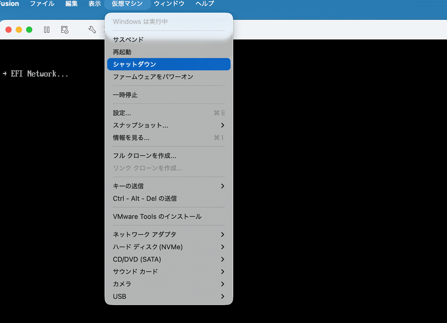Expand the スナップショット... submenu
Image resolution: width=447 pixels, height=323 pixels.
(169, 125)
